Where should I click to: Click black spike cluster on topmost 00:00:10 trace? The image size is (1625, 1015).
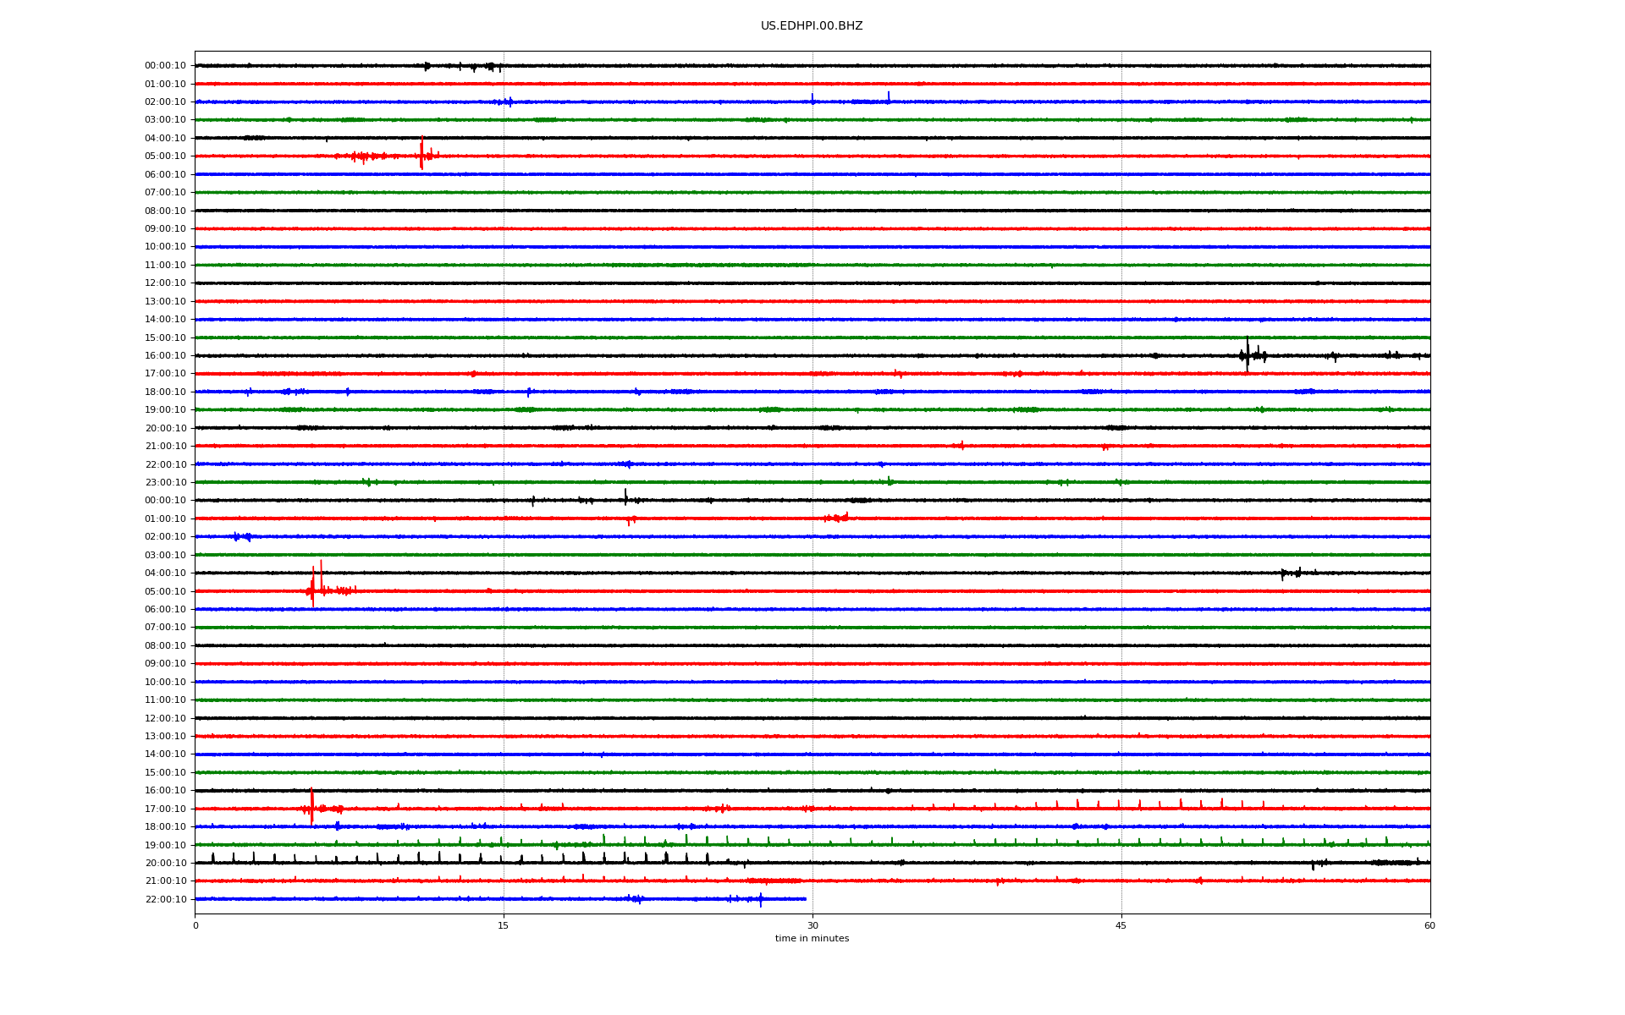tap(489, 66)
